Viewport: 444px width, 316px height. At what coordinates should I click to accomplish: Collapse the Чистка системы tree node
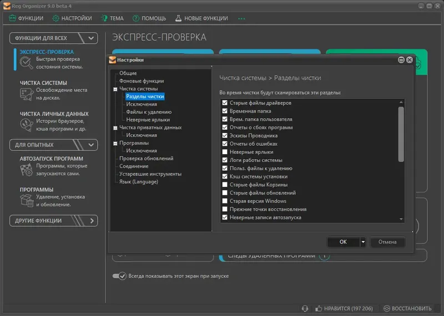point(115,89)
